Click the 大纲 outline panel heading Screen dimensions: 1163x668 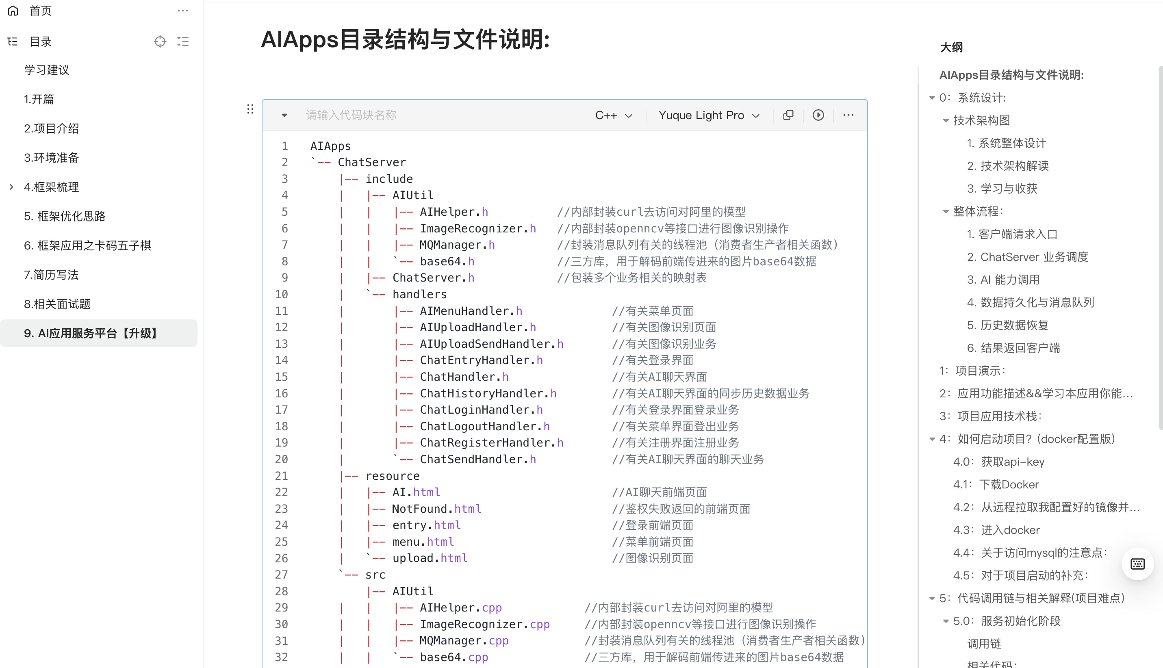pos(951,47)
